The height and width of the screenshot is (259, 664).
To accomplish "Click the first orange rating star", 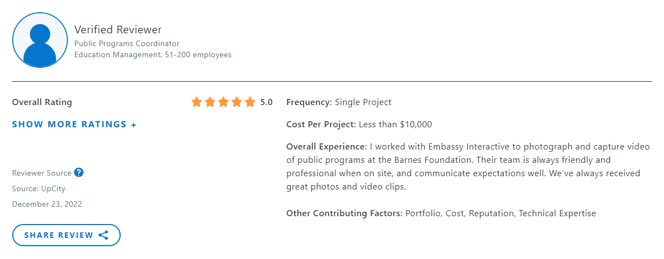I will point(196,102).
